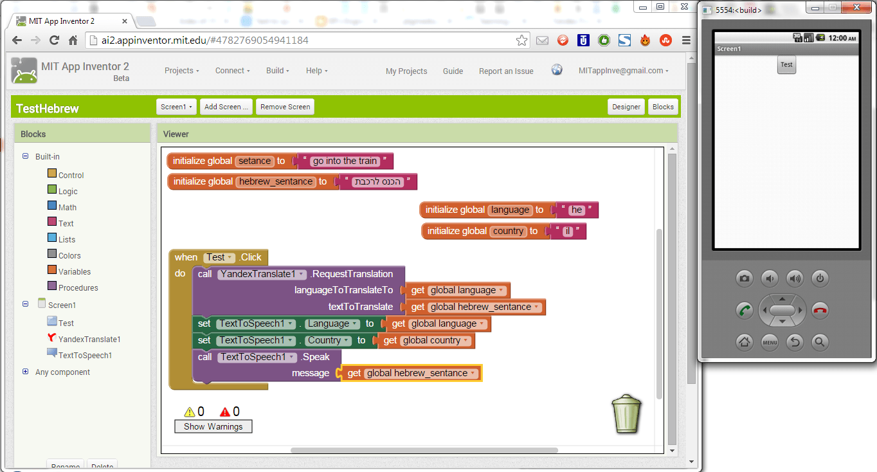Click Show Warnings button

click(213, 426)
